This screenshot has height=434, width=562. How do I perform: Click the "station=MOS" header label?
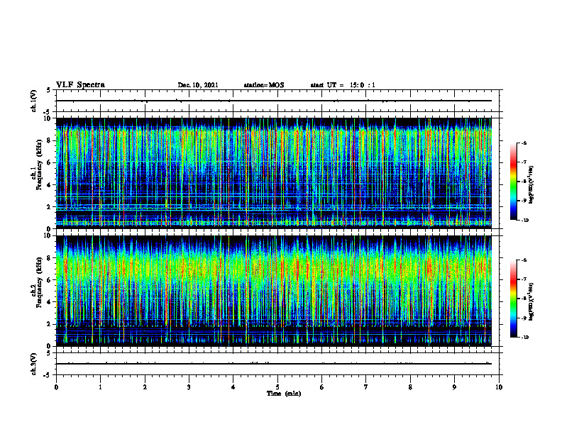coord(264,85)
